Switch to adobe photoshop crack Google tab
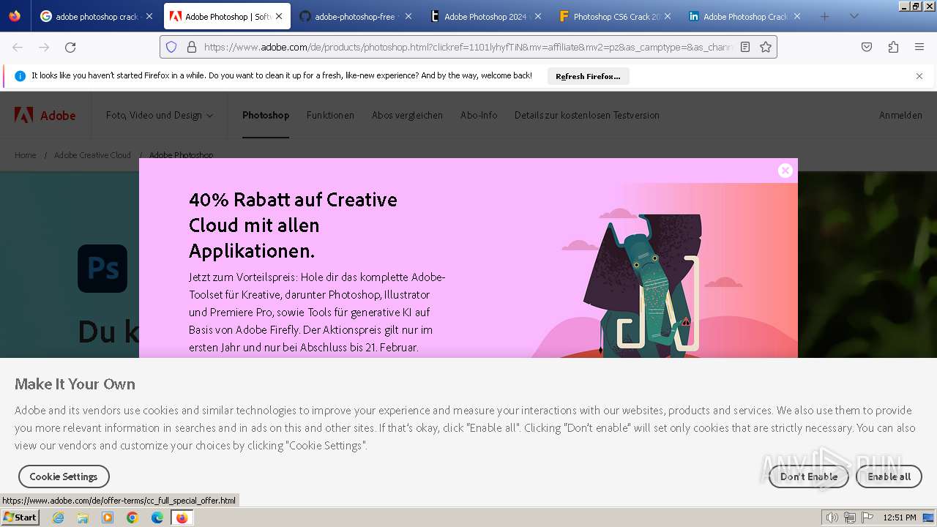The width and height of the screenshot is (937, 527). 95,16
